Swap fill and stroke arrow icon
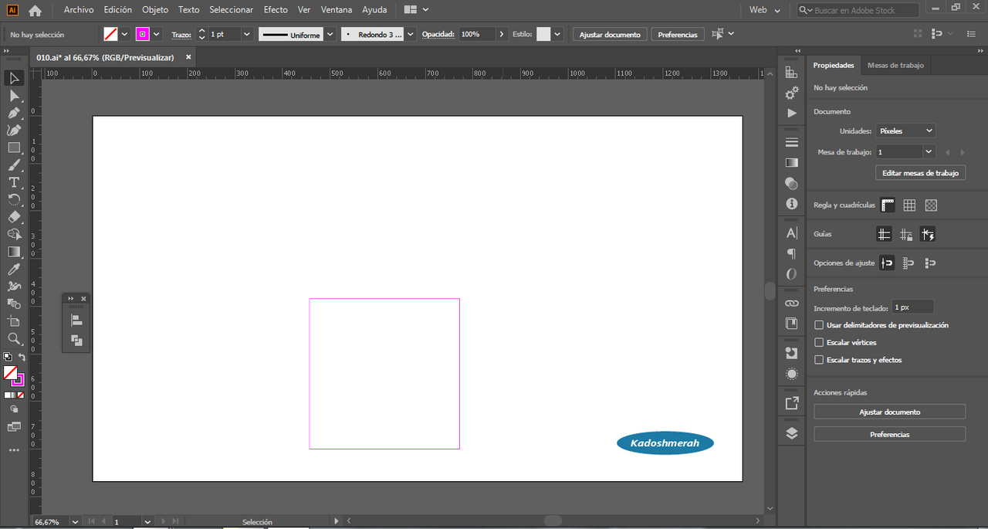 coord(22,358)
